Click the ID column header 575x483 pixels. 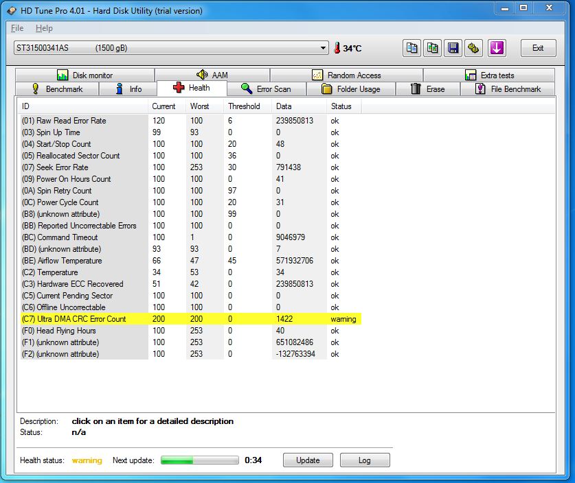pyautogui.click(x=83, y=106)
